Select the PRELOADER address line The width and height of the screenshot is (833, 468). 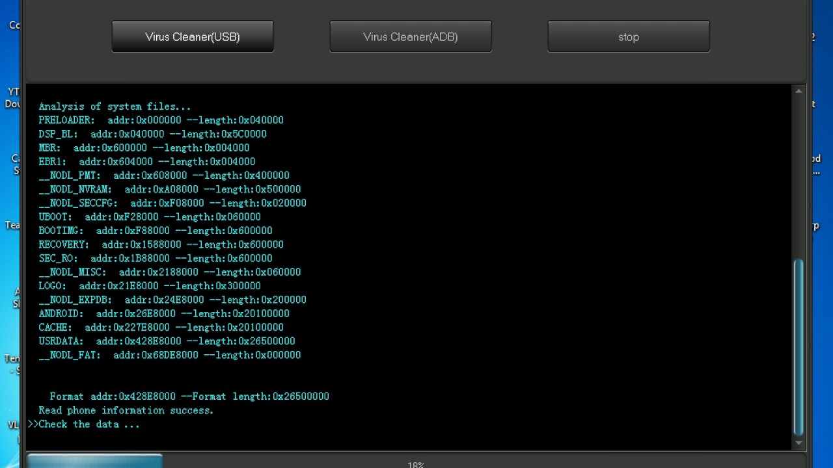click(161, 120)
